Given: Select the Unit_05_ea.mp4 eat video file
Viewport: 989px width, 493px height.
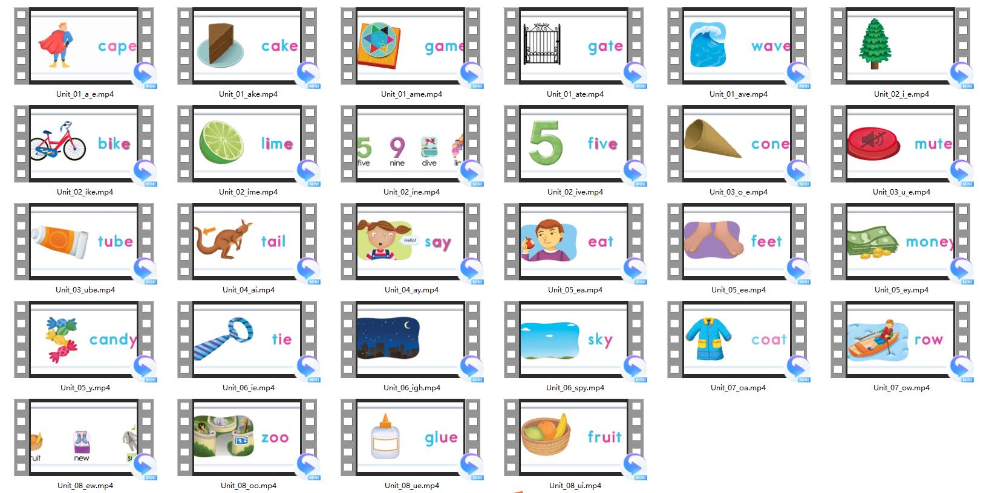Looking at the screenshot, I should pyautogui.click(x=573, y=242).
